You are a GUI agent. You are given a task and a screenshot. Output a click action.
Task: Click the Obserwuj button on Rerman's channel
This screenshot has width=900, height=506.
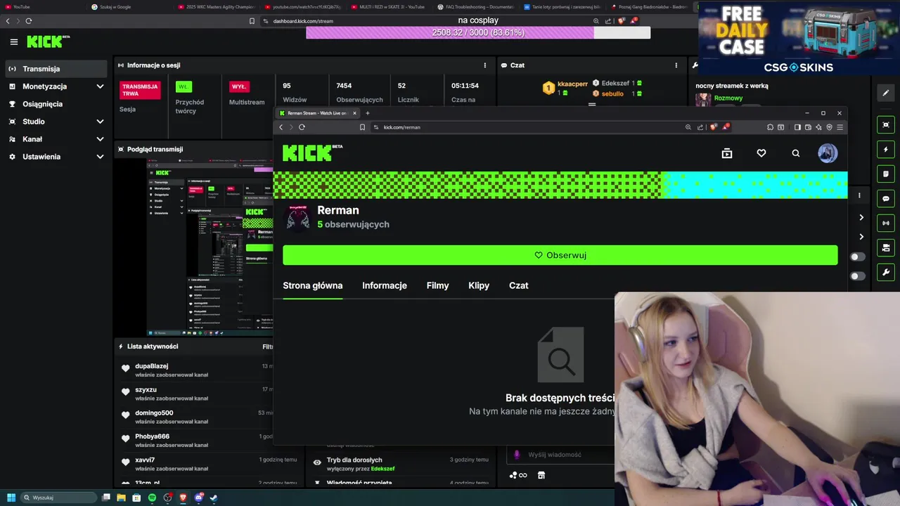(x=560, y=255)
